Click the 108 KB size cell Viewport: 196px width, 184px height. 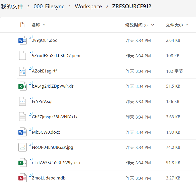pos(173,56)
